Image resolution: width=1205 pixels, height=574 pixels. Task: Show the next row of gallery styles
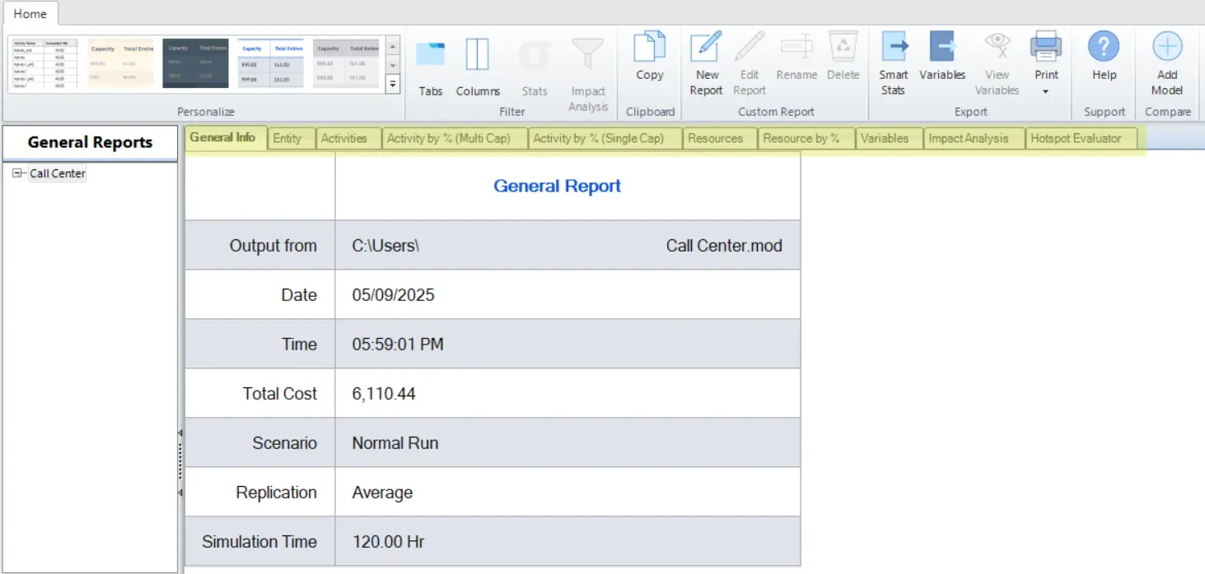(393, 66)
